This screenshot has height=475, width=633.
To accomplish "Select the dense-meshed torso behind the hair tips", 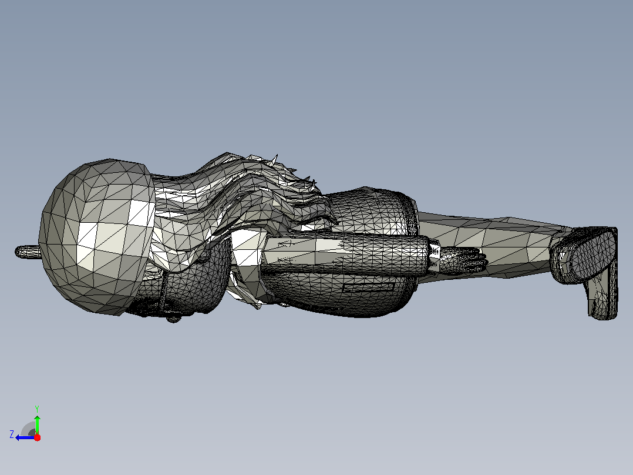I will (x=373, y=212).
